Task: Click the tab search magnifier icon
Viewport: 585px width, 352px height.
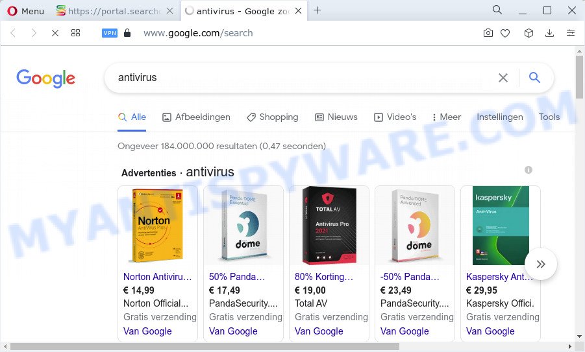Action: tap(497, 10)
